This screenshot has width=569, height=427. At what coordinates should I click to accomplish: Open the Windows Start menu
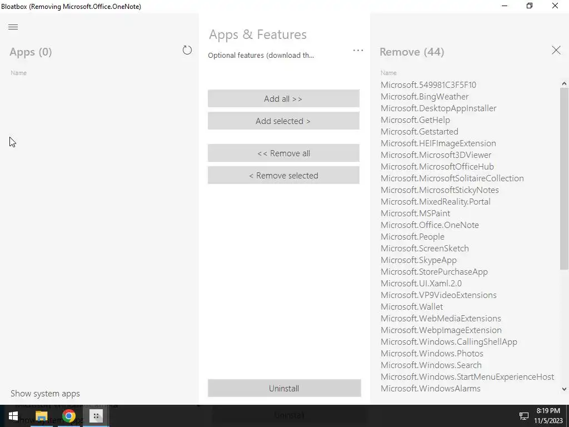(x=13, y=416)
